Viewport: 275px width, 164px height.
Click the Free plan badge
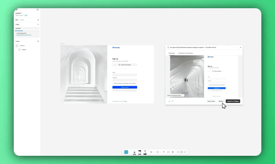tap(26, 15)
